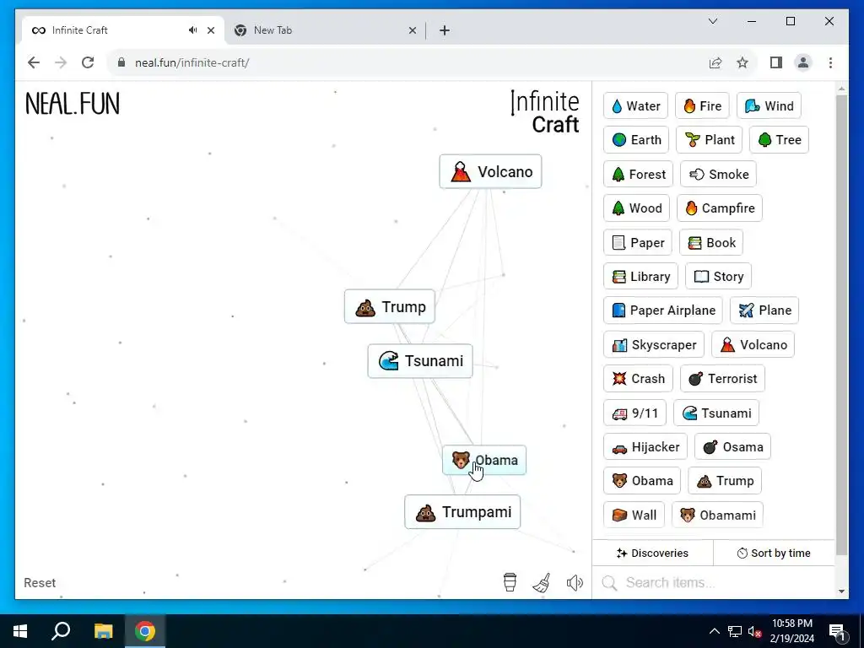Bookmark this page with star
Image resolution: width=864 pixels, height=648 pixels.
point(742,62)
